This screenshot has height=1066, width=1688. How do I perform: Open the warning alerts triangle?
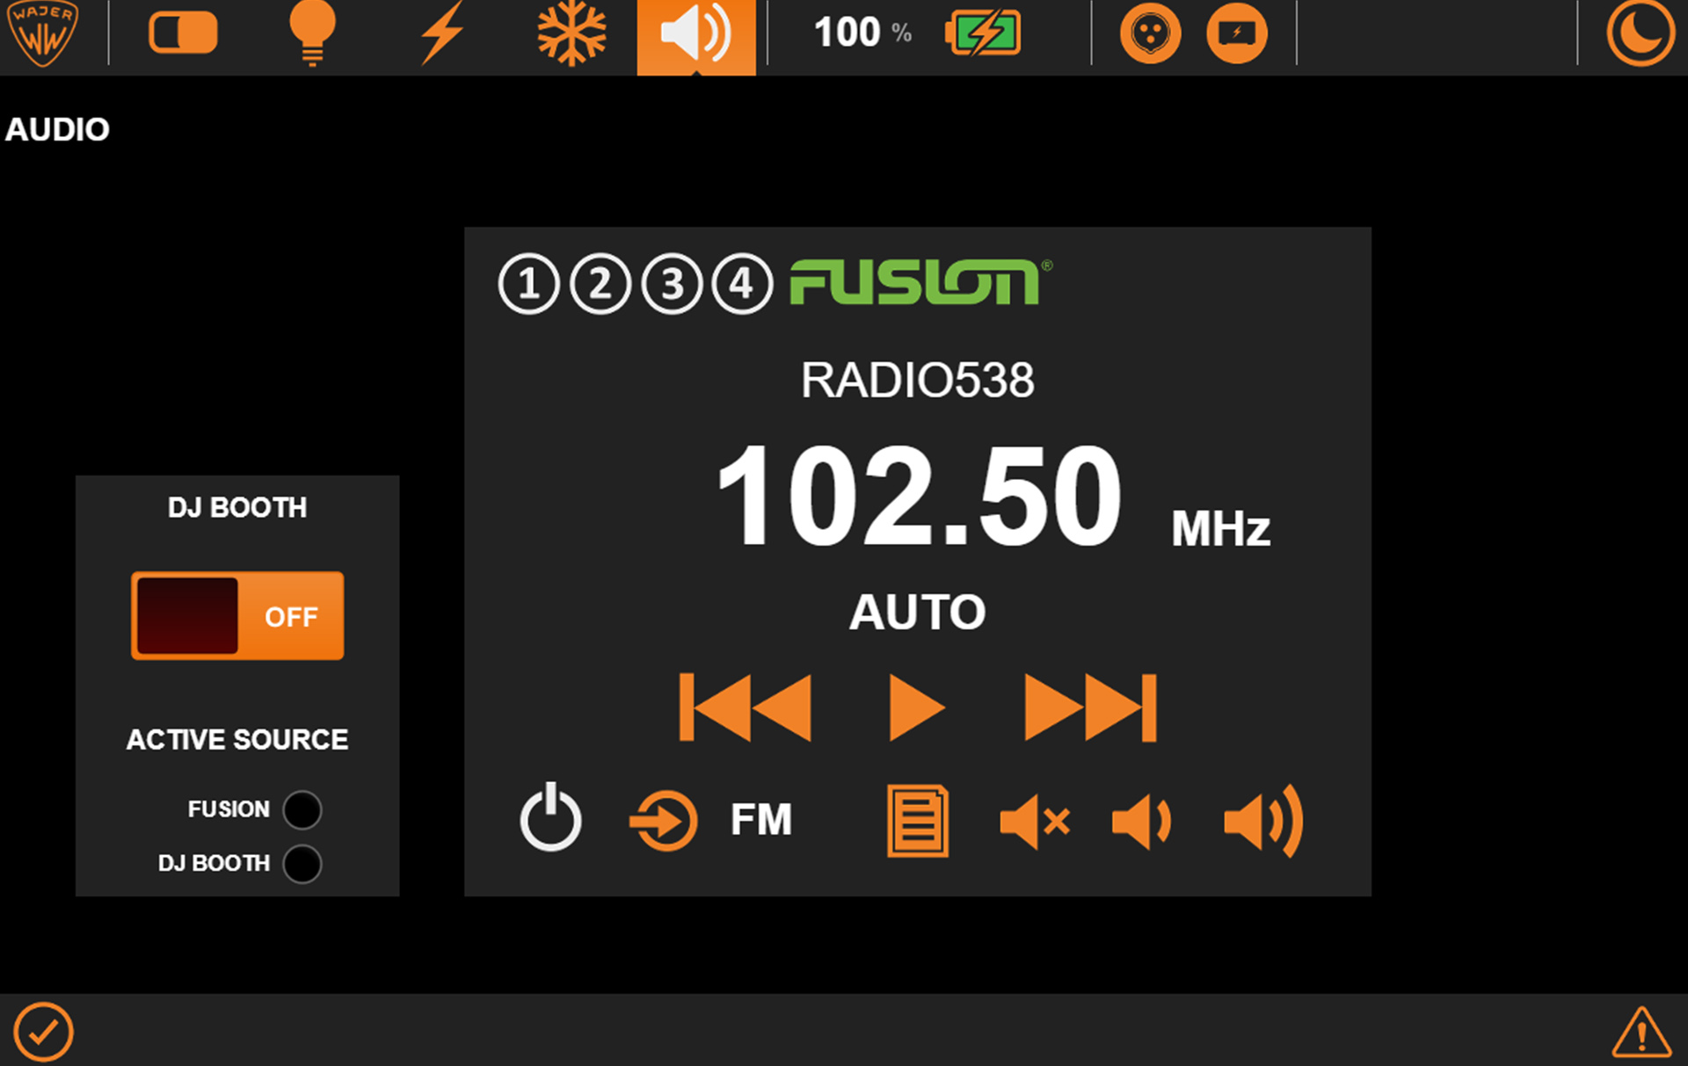coord(1641,1032)
